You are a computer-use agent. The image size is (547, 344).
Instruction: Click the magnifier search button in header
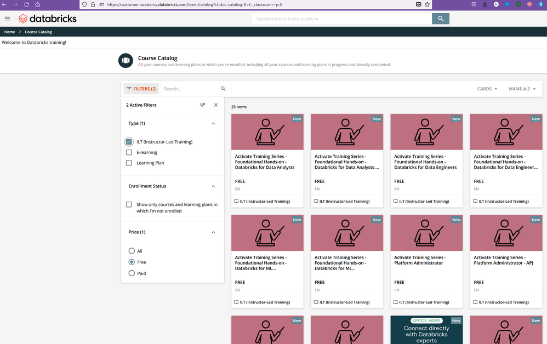coord(440,19)
